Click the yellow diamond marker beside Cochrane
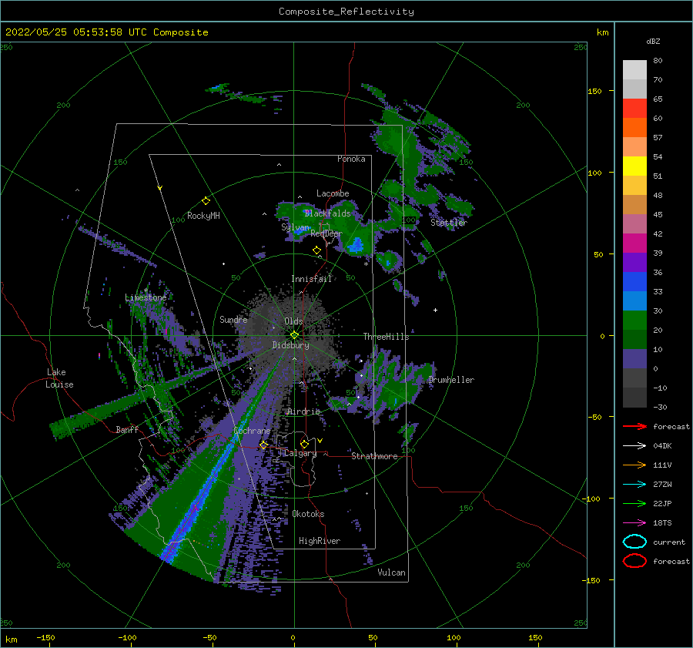Image resolution: width=693 pixels, height=648 pixels. (263, 445)
